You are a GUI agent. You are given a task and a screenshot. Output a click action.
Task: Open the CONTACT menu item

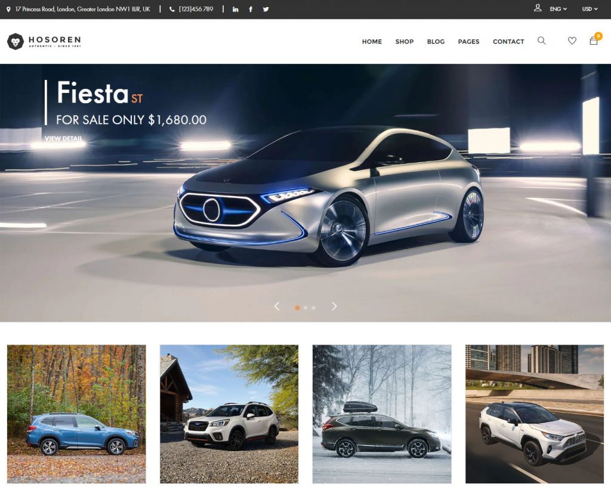click(508, 41)
